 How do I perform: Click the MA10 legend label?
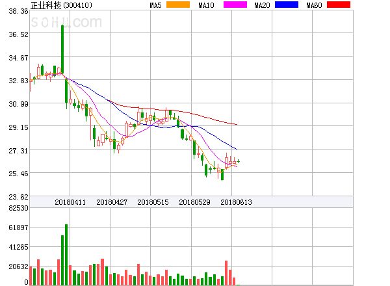point(206,5)
